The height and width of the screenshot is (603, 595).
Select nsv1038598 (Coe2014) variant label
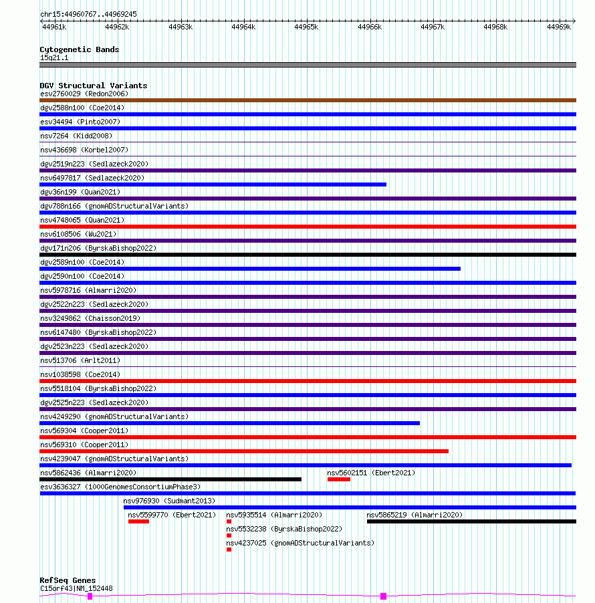pos(80,374)
